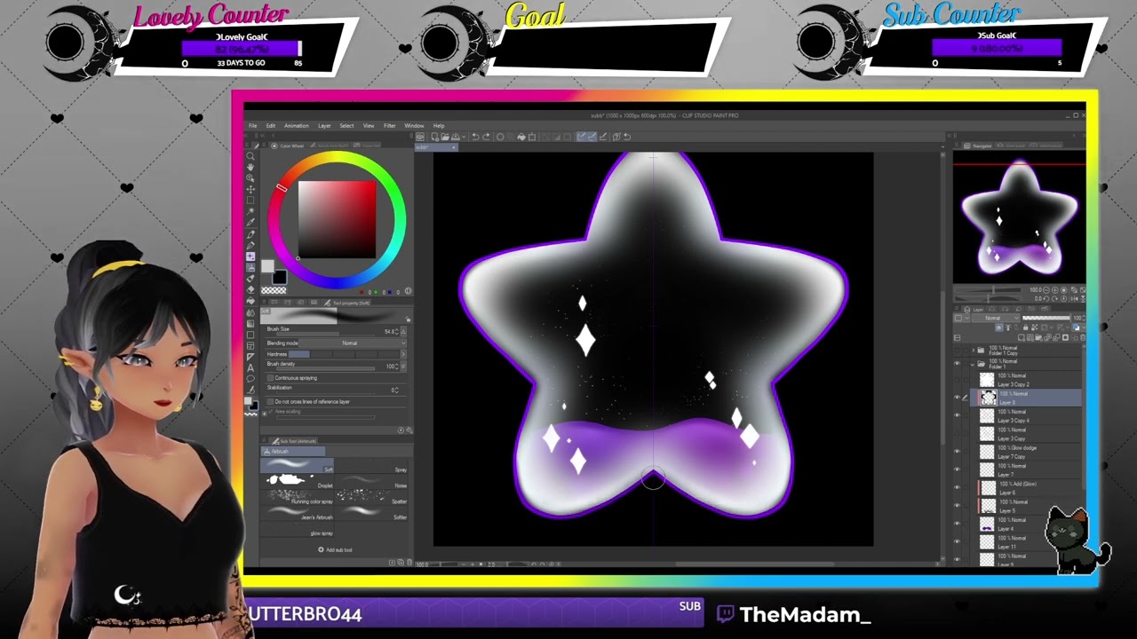Screen dimensions: 1137x639
Task: Select the Rectangle selection marquee tool
Action: tap(250, 200)
